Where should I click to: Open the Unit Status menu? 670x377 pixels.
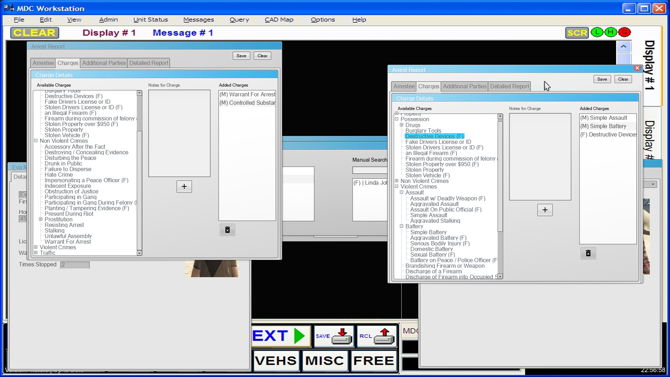click(150, 20)
